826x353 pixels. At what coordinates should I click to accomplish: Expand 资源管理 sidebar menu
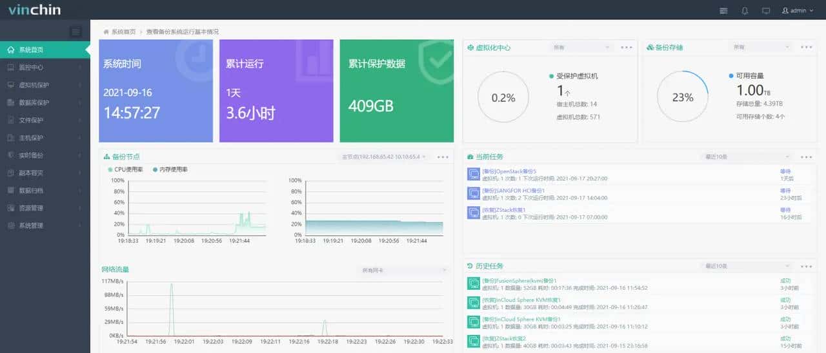(x=45, y=208)
